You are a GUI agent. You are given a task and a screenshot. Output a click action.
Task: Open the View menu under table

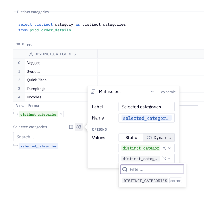(20, 106)
